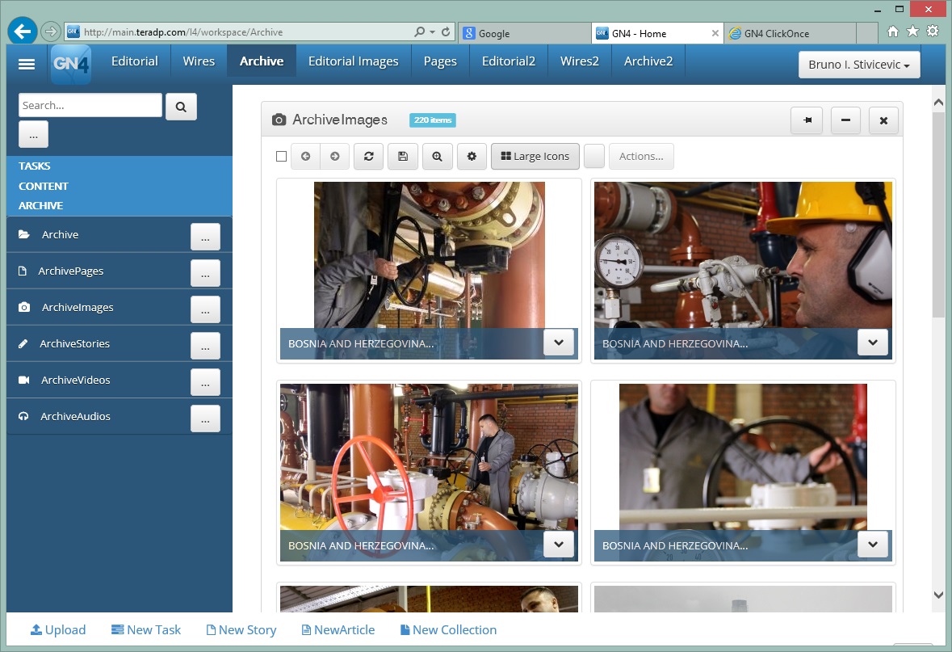Switch to Editorial Images tab
Viewport: 952px width, 652px height.
[x=354, y=61]
